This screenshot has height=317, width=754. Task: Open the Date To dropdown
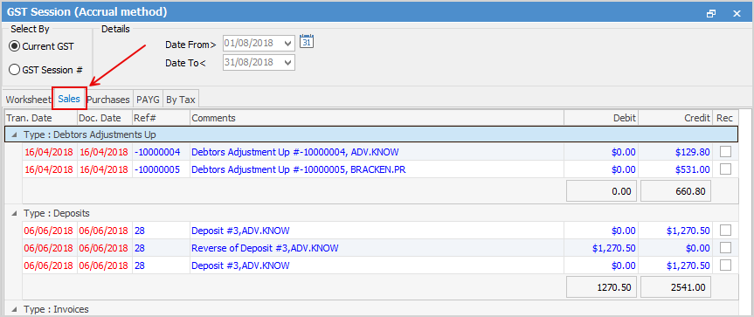(288, 63)
